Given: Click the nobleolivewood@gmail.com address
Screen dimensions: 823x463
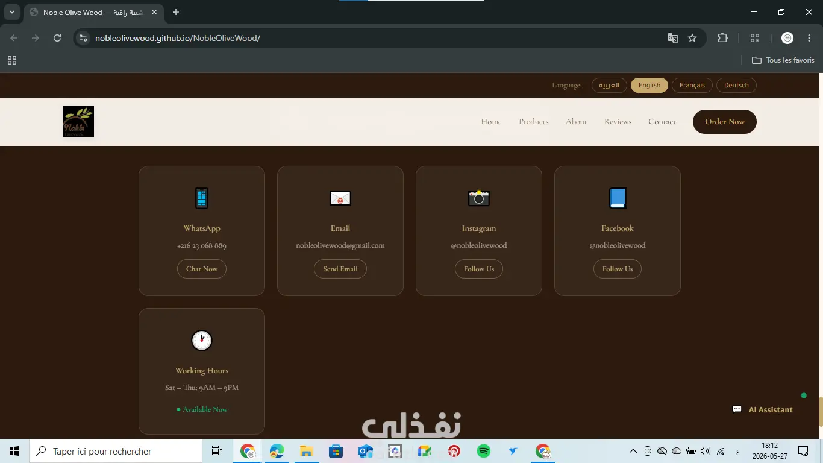Looking at the screenshot, I should pos(340,245).
